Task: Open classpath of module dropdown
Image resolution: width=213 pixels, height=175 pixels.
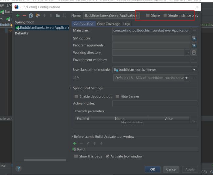Action: (x=194, y=70)
